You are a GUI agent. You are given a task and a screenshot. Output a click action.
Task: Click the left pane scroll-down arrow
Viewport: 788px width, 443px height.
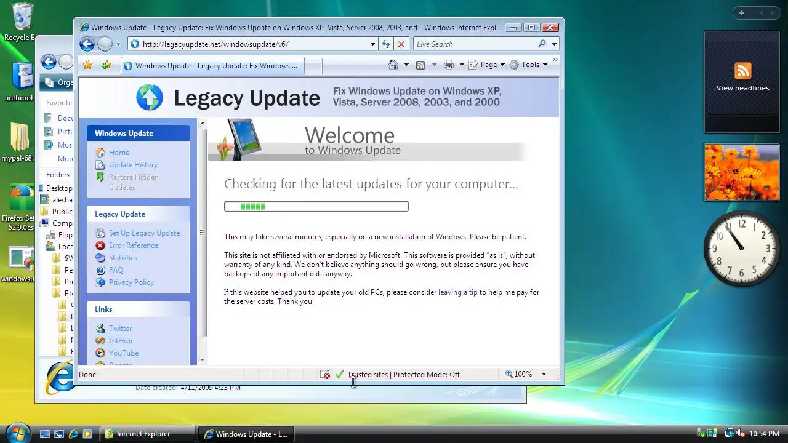pos(203,359)
